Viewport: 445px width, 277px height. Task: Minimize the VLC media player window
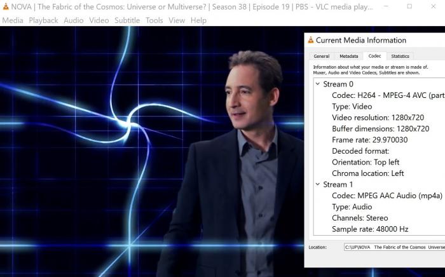click(386, 6)
